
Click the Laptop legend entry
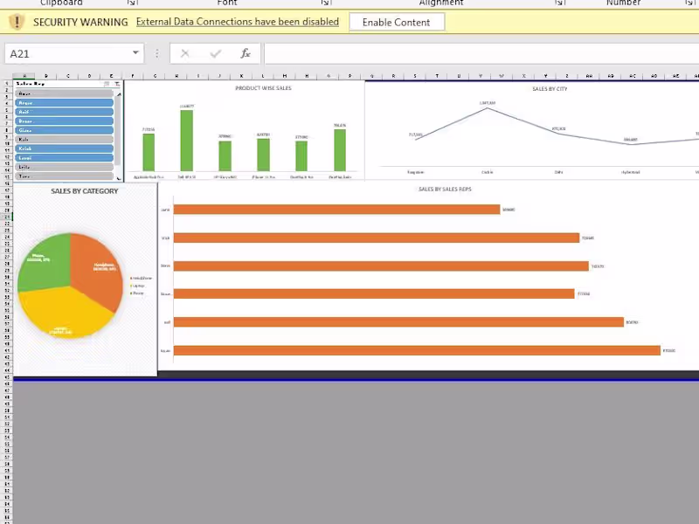[137, 286]
